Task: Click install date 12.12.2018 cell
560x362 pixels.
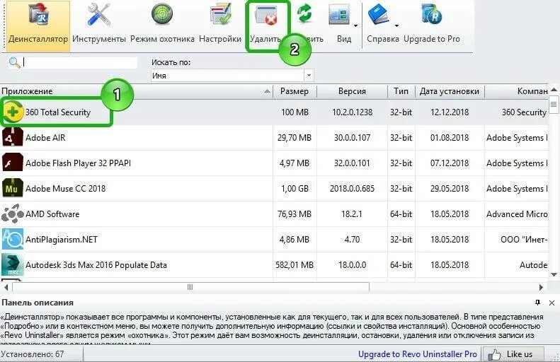Action: (450, 112)
